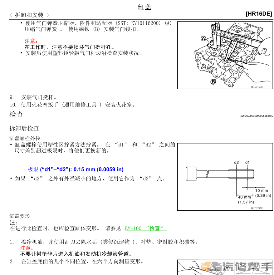Click the "40 mm (1.57 in)" dimension label
The width and height of the screenshot is (274, 275).
coord(246,199)
